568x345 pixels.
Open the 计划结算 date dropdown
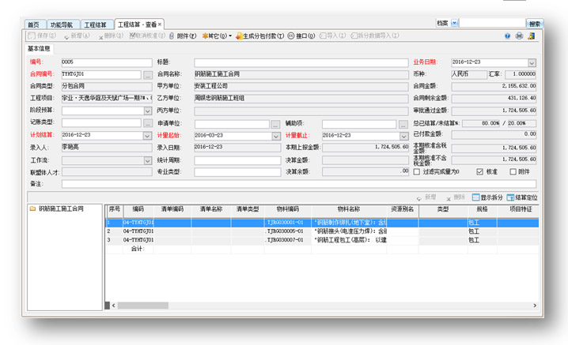[147, 136]
